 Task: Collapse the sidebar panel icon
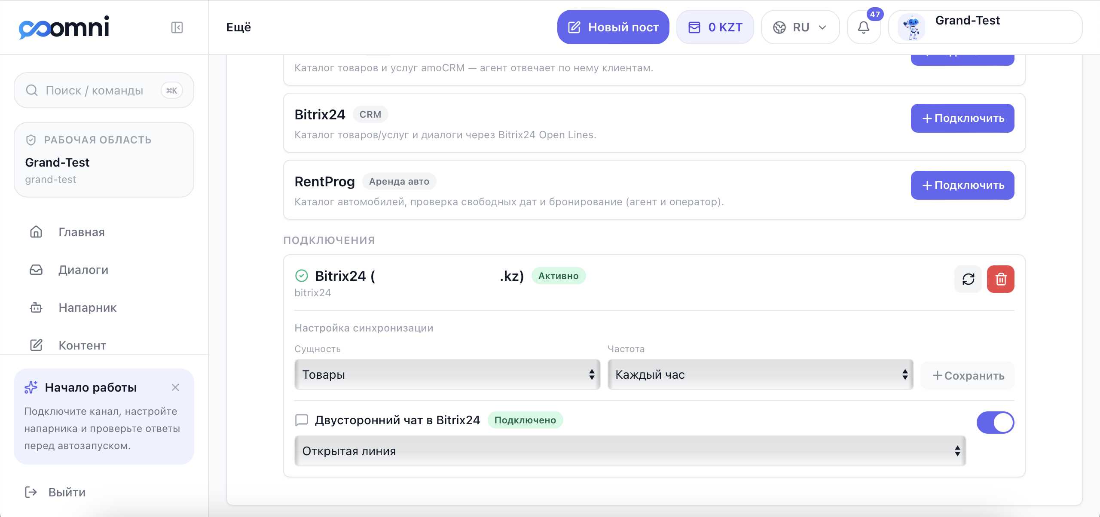pos(177,27)
